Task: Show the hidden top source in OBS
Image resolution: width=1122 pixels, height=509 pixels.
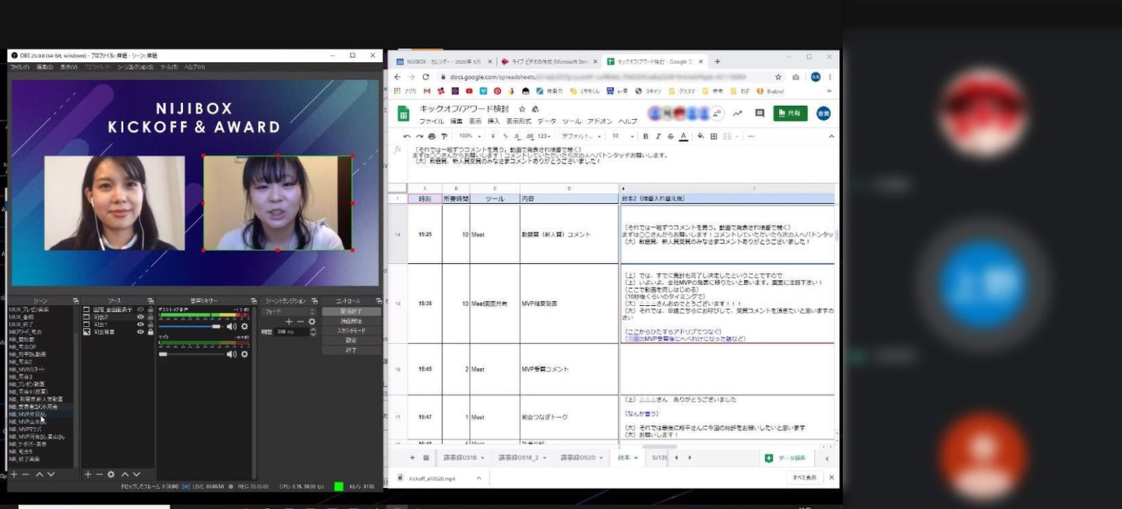Action: click(141, 310)
